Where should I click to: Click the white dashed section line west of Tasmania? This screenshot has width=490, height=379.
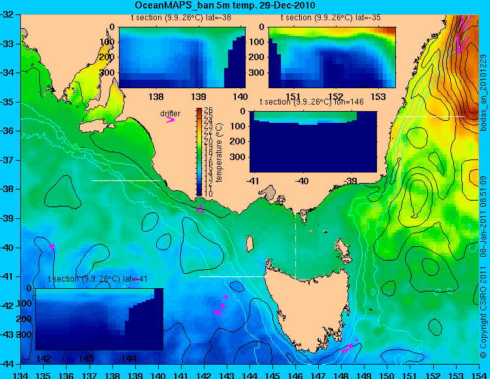pos(233,276)
